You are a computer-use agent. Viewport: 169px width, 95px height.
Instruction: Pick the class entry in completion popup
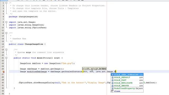pyautogui.click(x=127, y=91)
